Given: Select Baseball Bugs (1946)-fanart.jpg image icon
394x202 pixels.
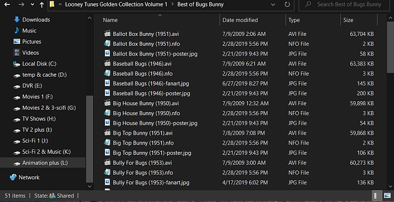Looking at the screenshot, I should (107, 84).
